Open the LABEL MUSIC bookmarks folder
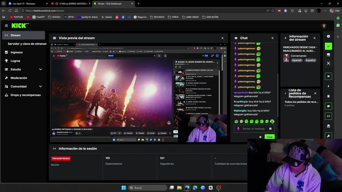 coord(191,17)
